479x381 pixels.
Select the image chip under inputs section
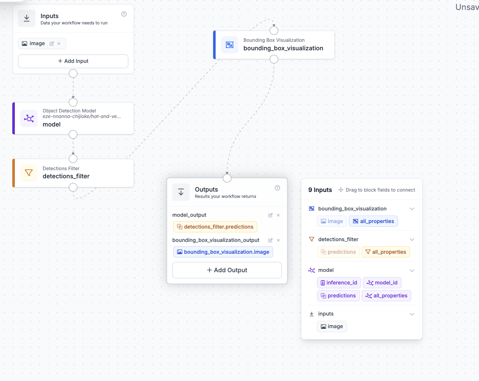332,326
